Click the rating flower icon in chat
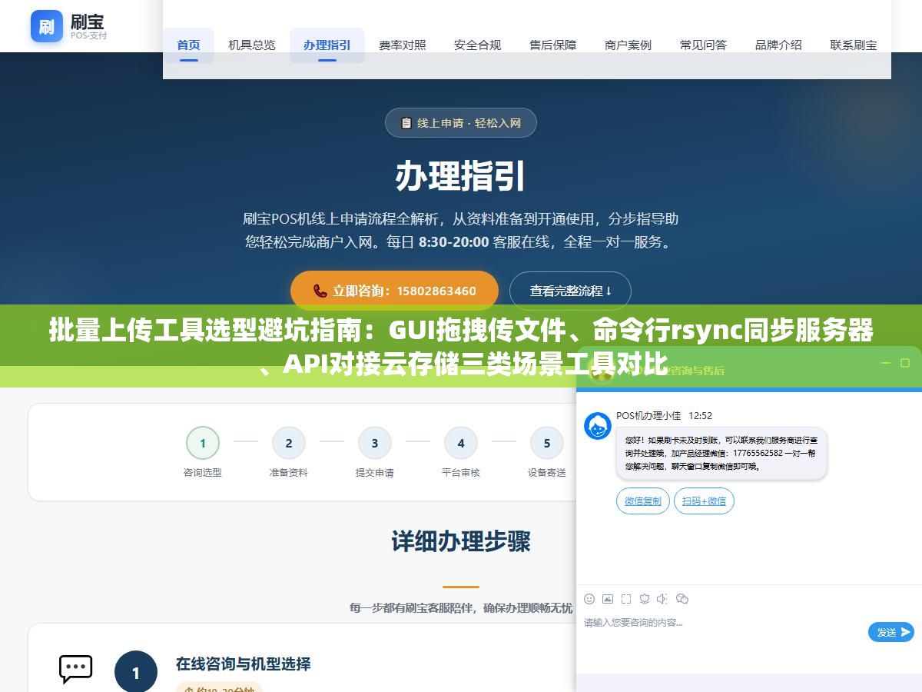The width and height of the screenshot is (922, 692). click(x=645, y=598)
